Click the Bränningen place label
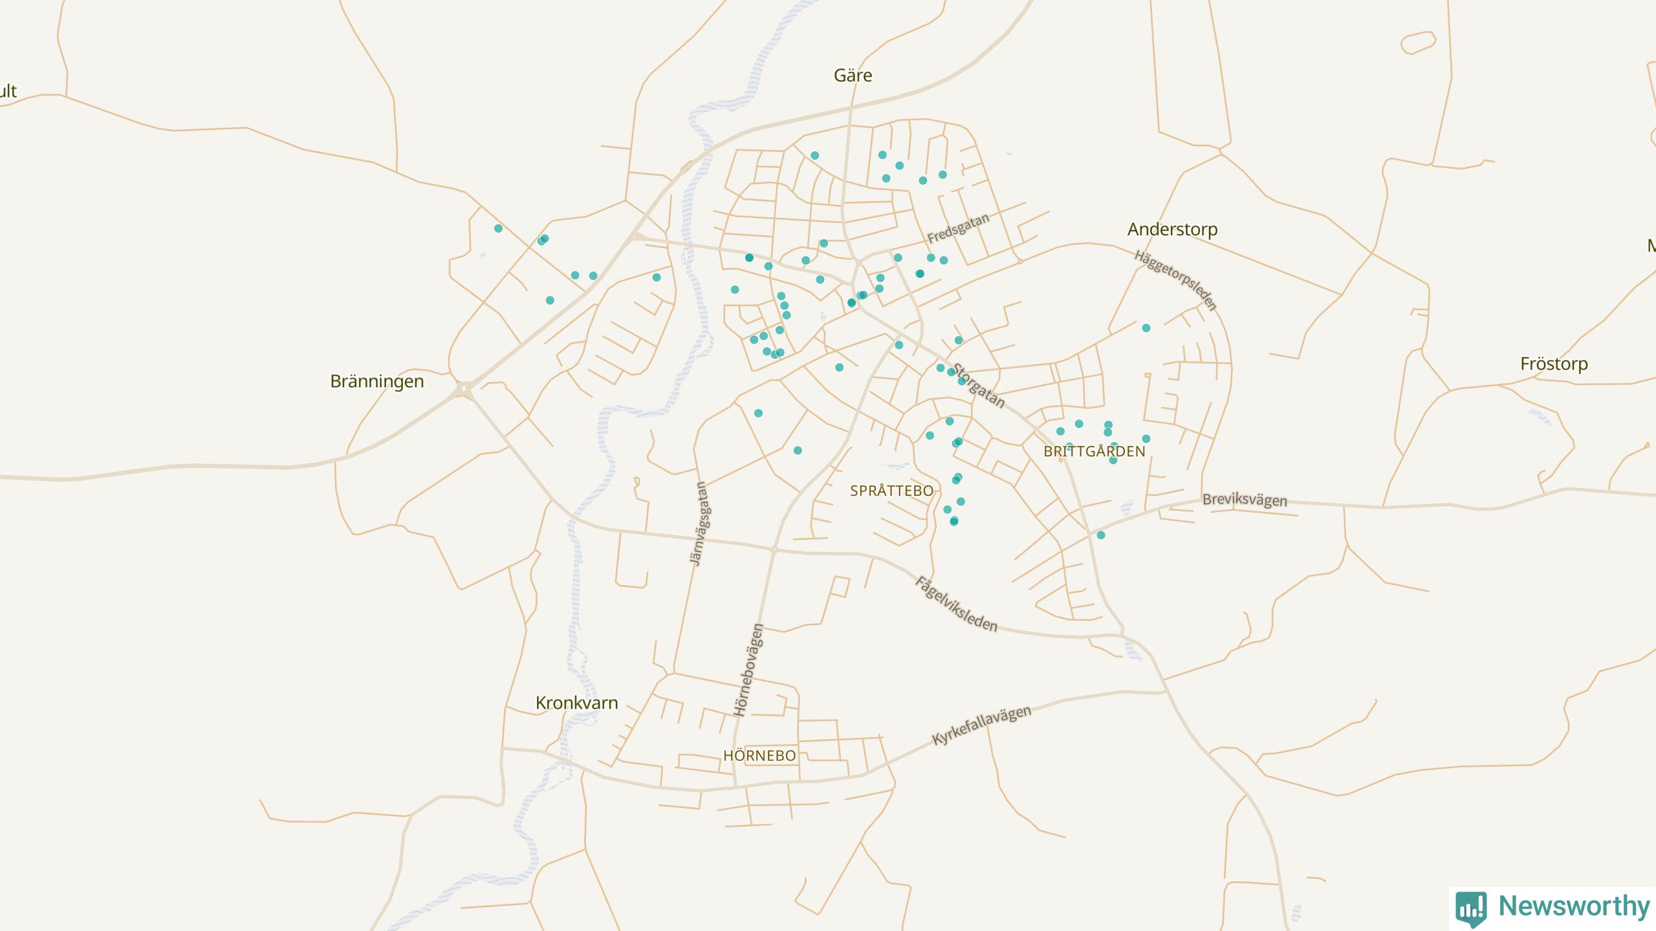The height and width of the screenshot is (931, 1656). (x=377, y=381)
